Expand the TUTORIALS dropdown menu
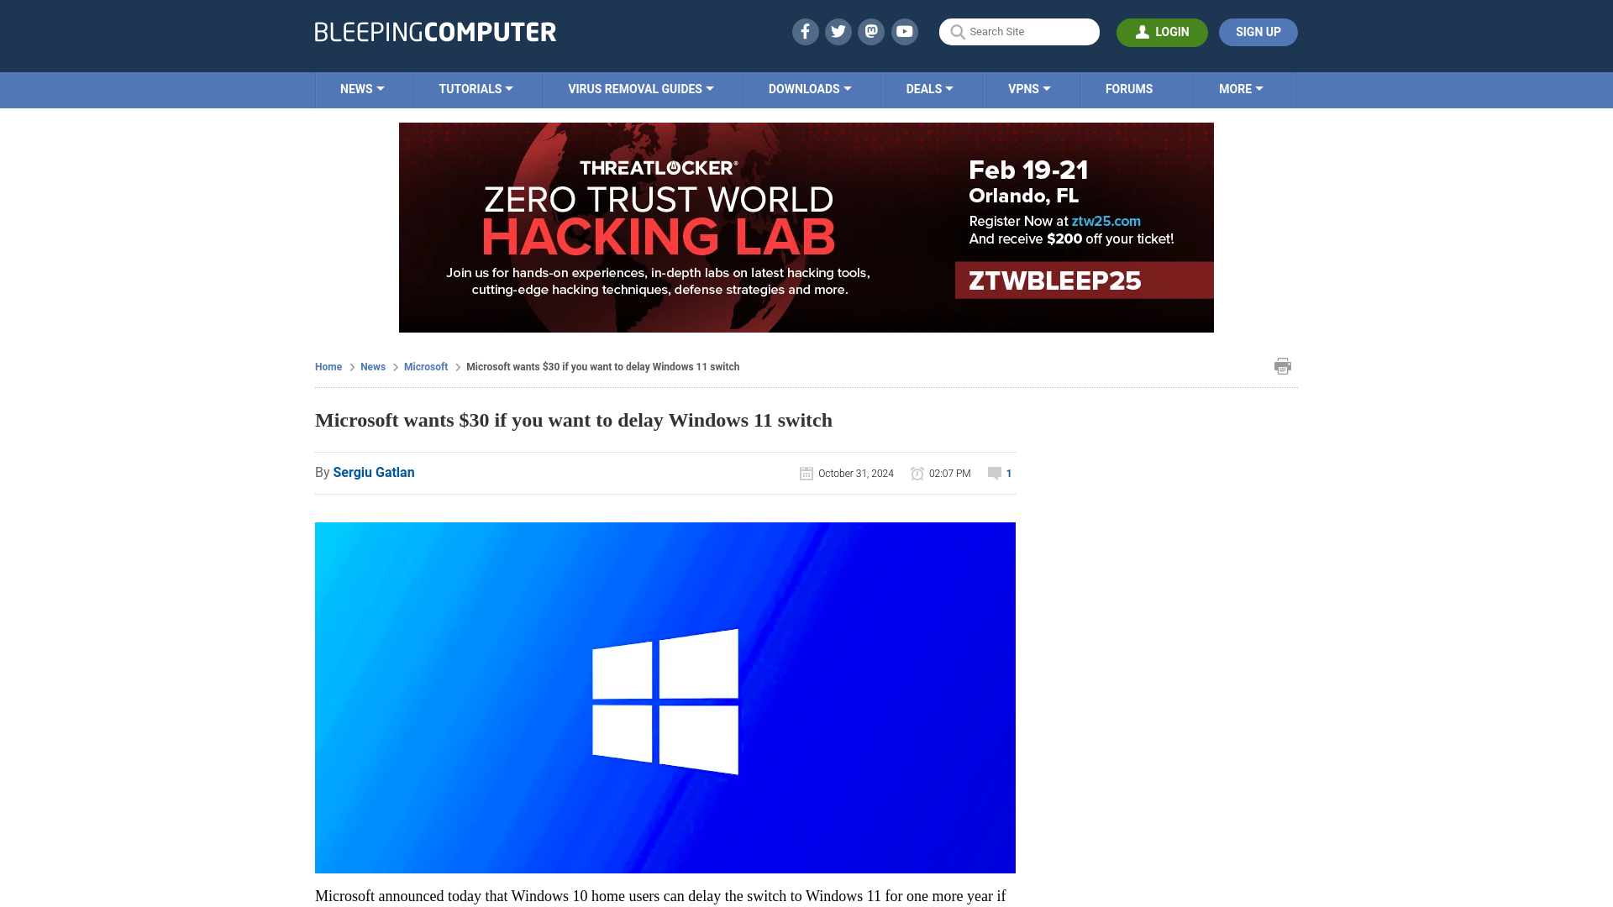The width and height of the screenshot is (1613, 907). pyautogui.click(x=475, y=88)
